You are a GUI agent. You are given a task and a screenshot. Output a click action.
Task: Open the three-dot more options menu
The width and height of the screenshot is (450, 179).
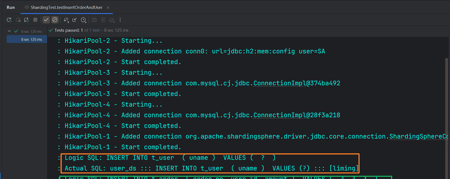(120, 20)
